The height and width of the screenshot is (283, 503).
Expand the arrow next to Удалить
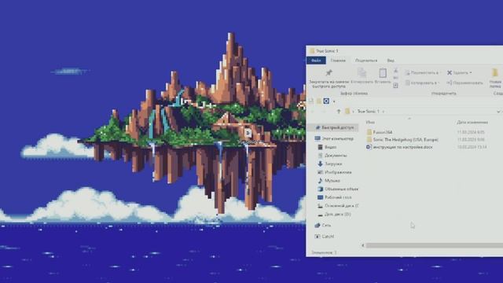471,73
